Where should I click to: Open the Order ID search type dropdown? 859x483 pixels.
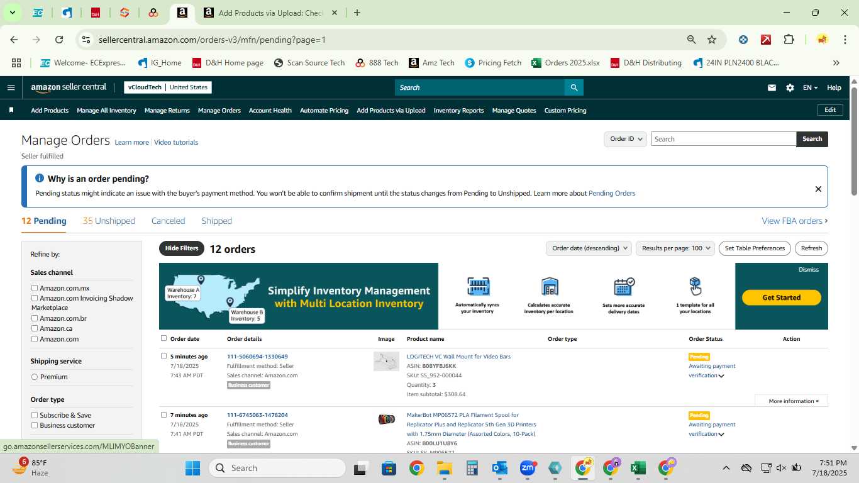(x=625, y=139)
